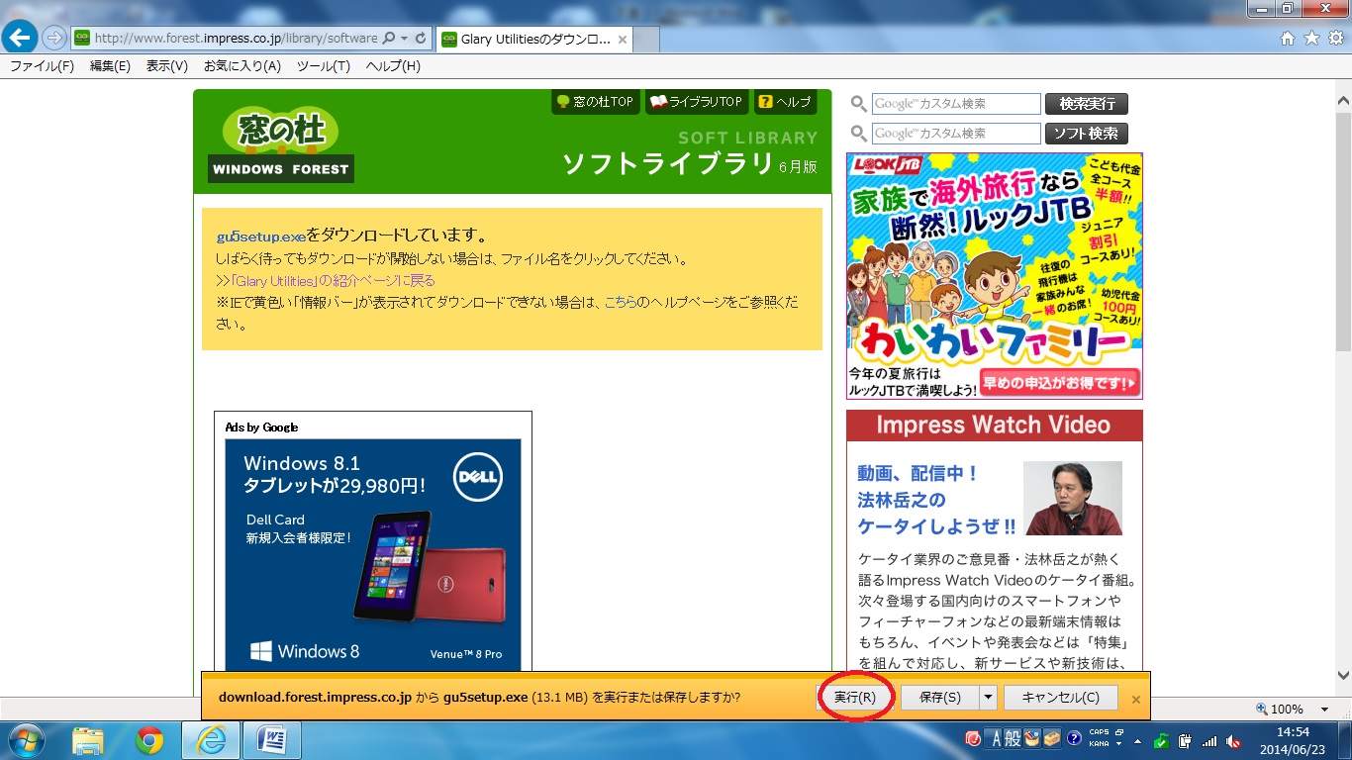The image size is (1352, 760).
Task: Select the Glary Utilities download tab
Action: [x=534, y=40]
